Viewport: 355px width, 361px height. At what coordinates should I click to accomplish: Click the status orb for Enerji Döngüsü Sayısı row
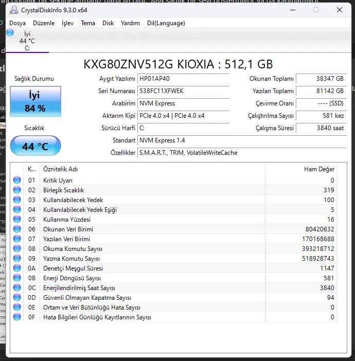pos(17,278)
